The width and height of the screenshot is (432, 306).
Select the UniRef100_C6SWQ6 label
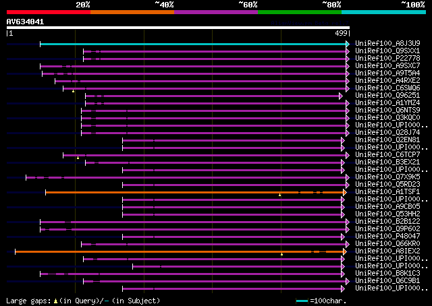(x=387, y=88)
